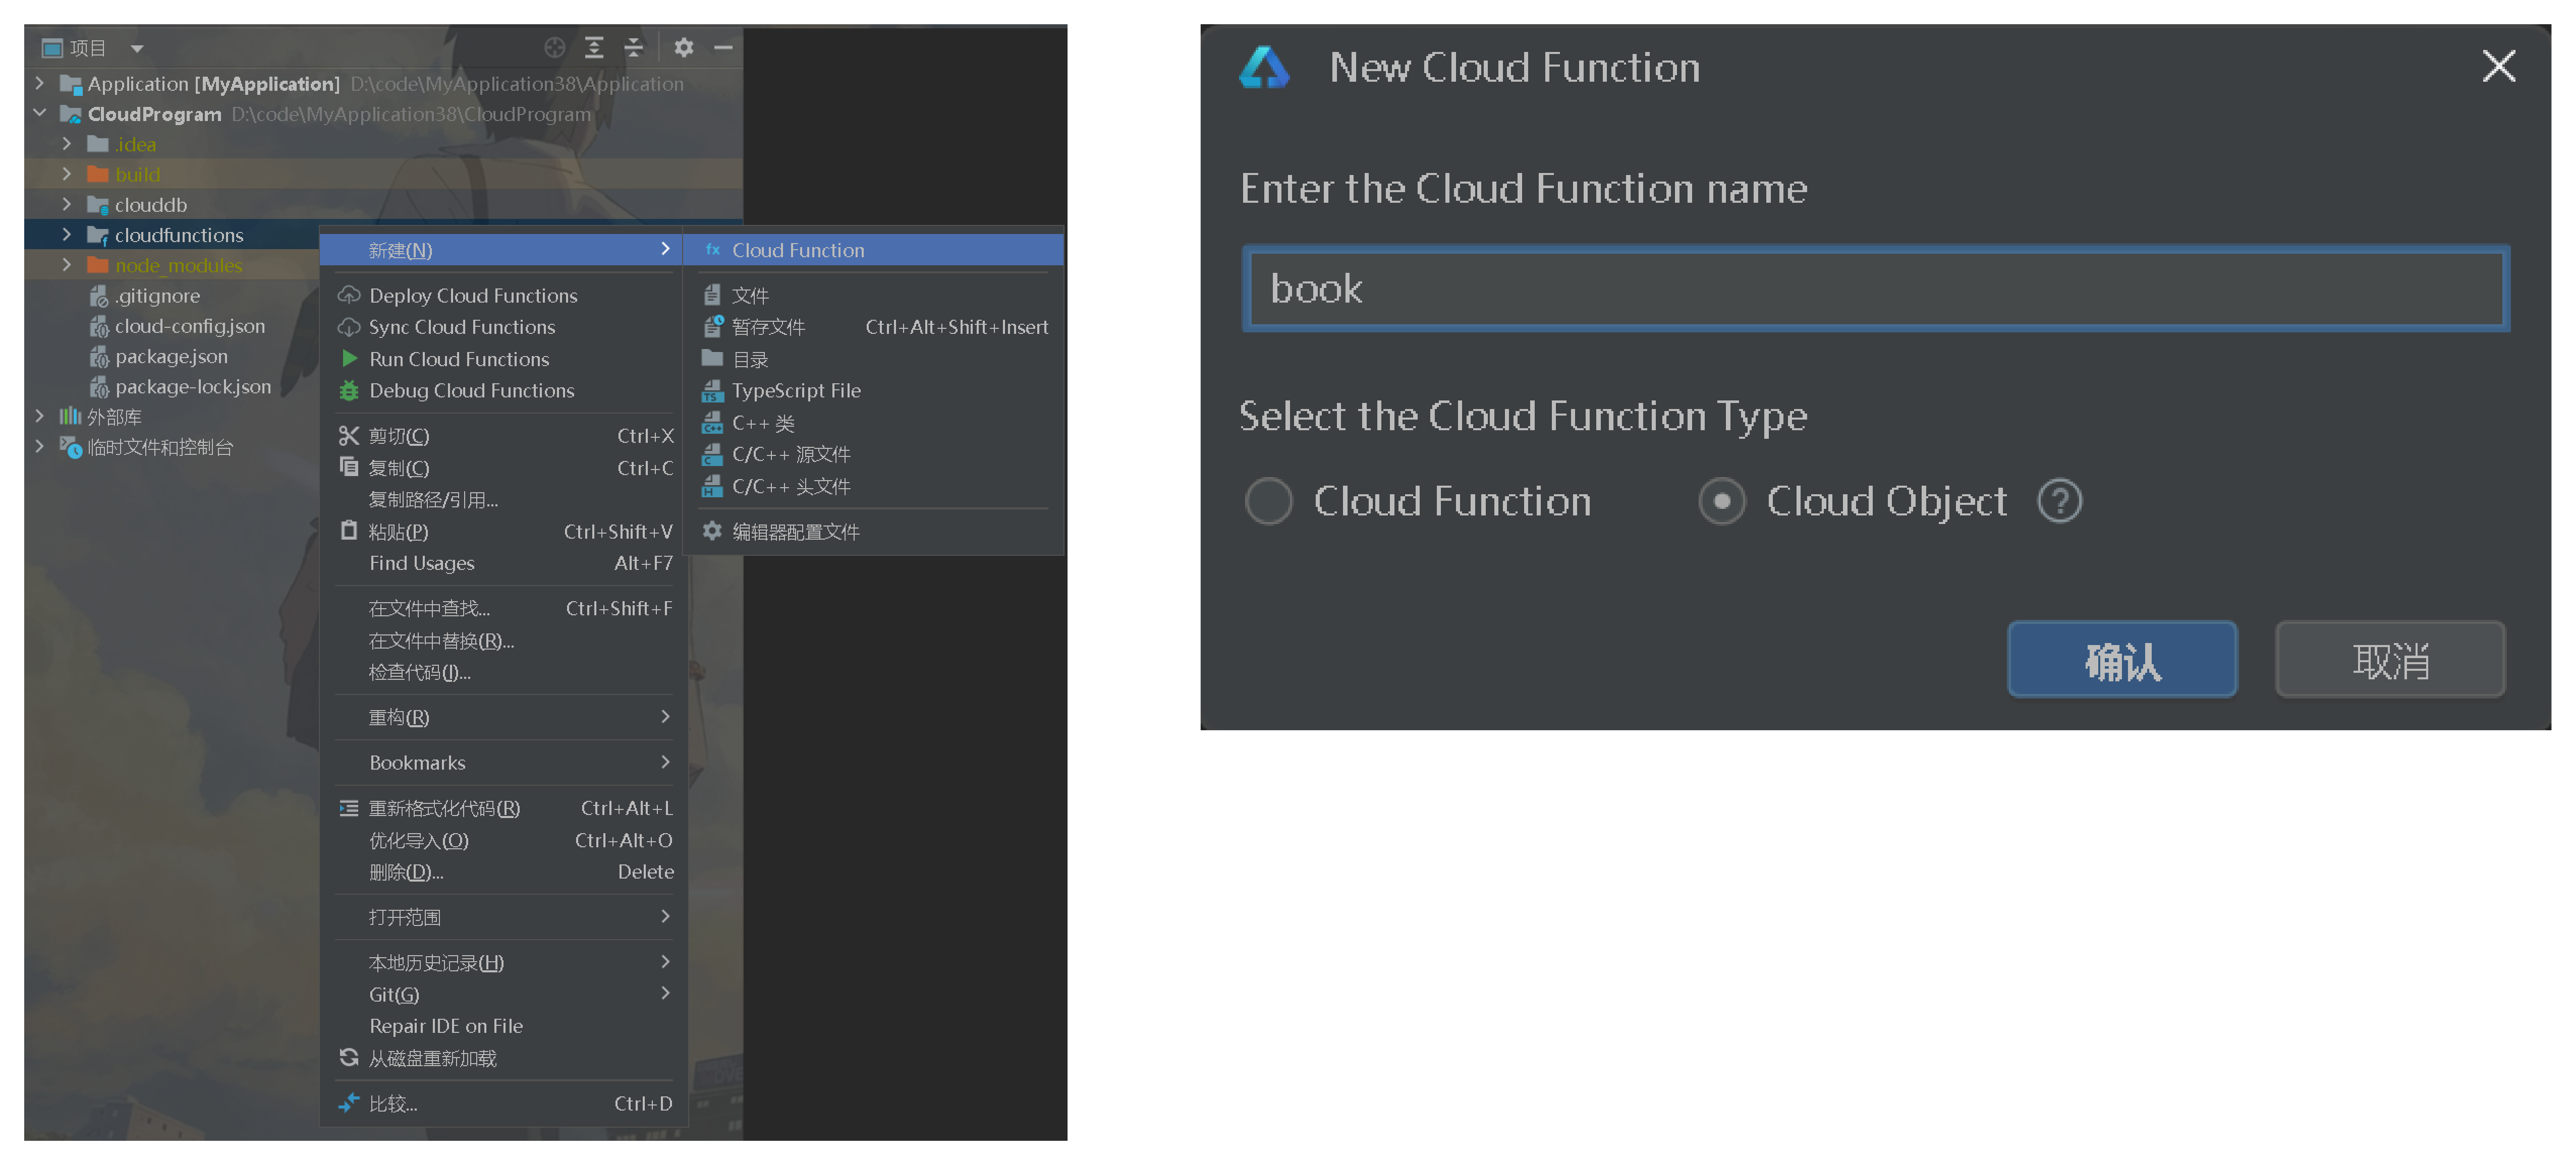Hide the project panel with minus icon
The width and height of the screenshot is (2576, 1165).
[x=724, y=47]
